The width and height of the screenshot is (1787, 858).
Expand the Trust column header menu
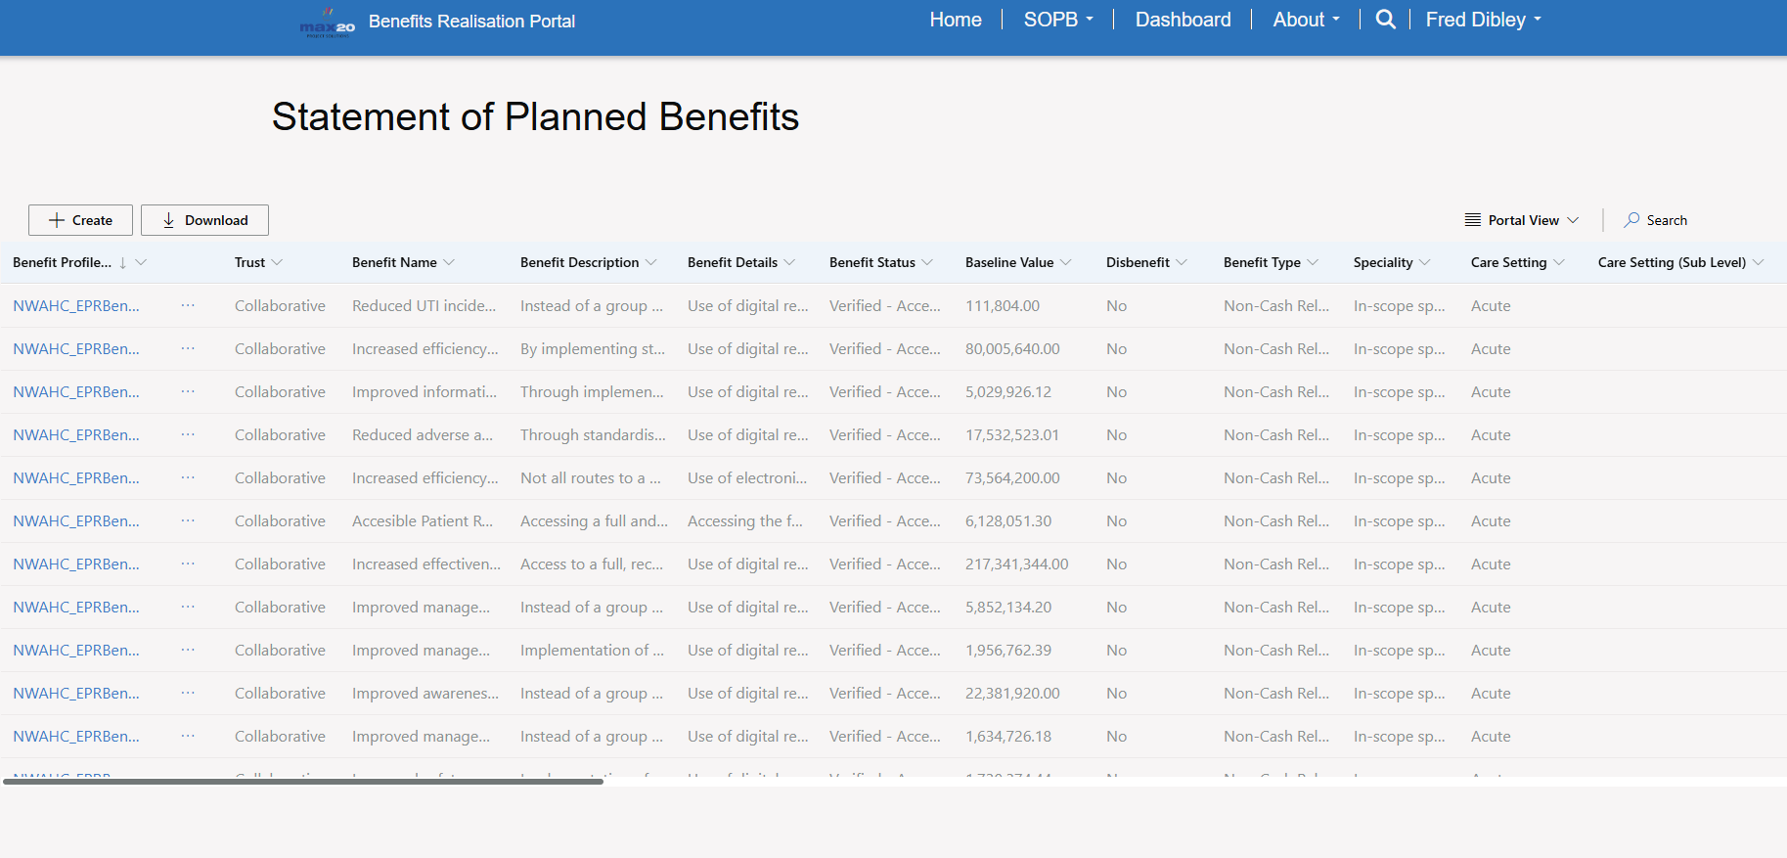277,263
